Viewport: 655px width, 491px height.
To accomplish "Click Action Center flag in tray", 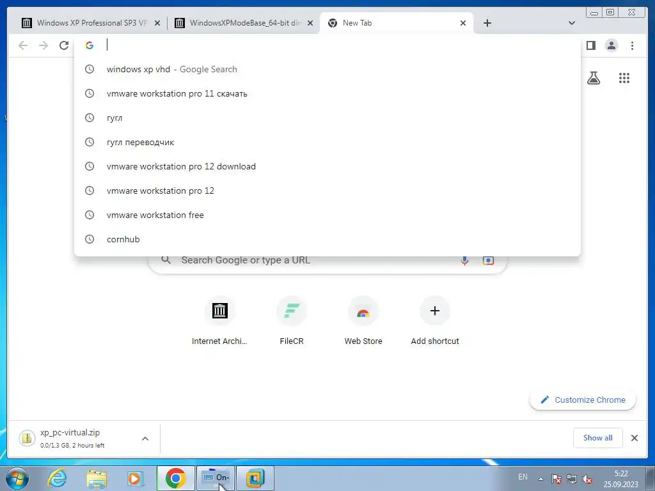I will 556,479.
